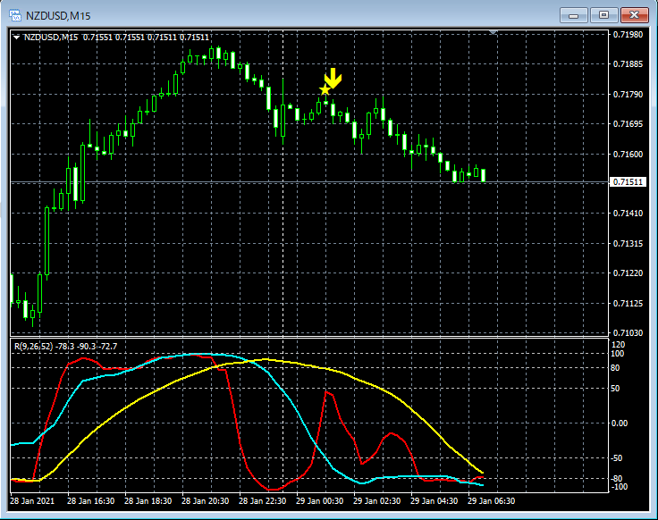The width and height of the screenshot is (658, 520).
Task: Maximize the NZDUSD chart window
Action: pos(604,14)
